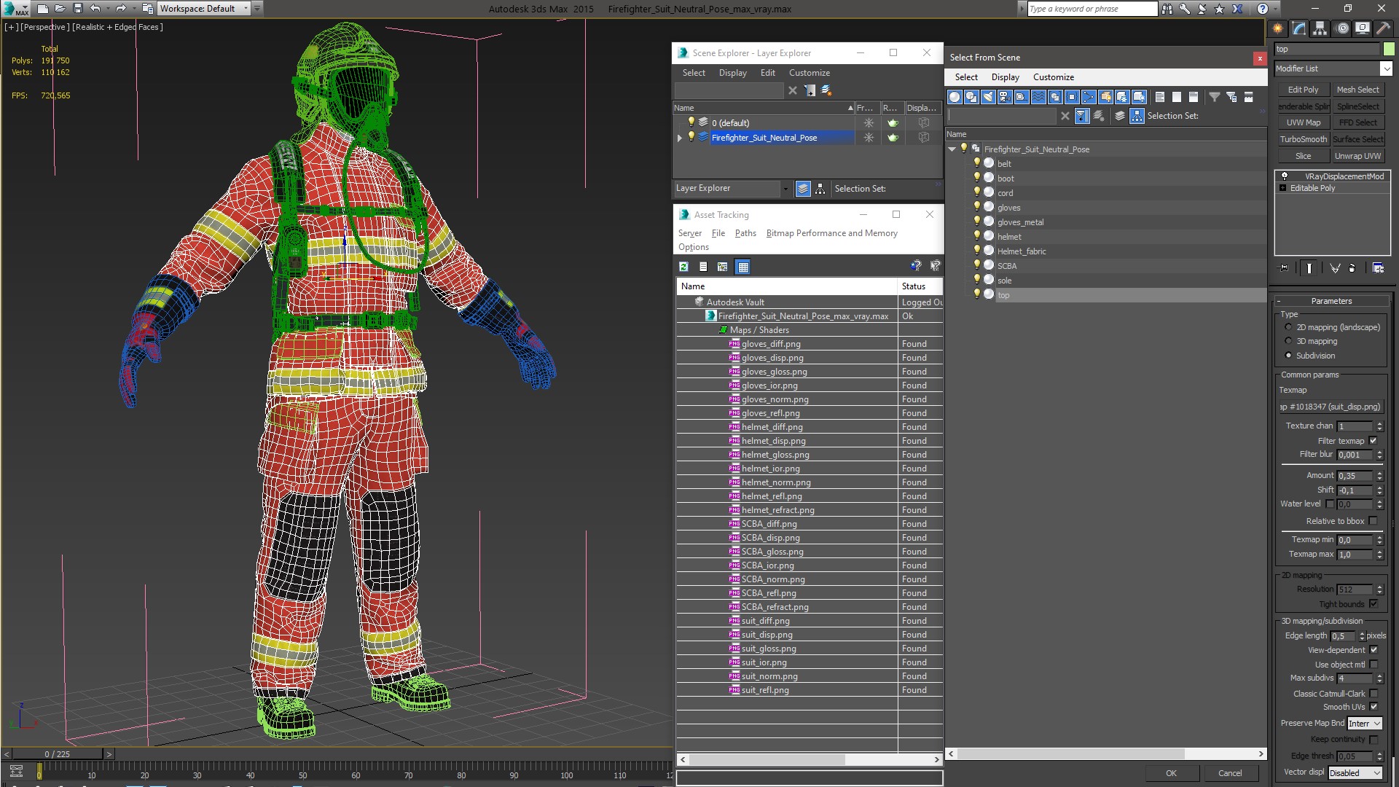Click the New Scene toolbar icon
Screen dimensions: 1399x787
click(42, 9)
